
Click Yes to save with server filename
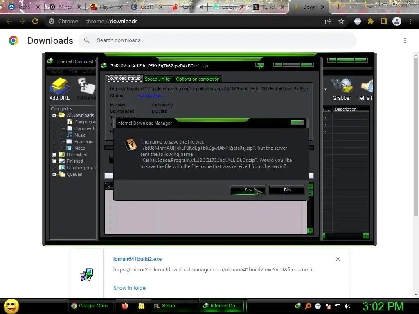(248, 190)
